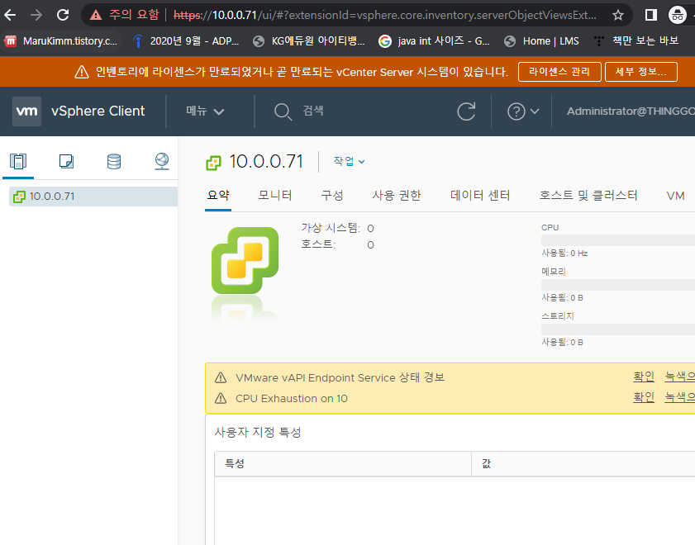Click 확인 for CPU Exhaustion alarm
695x545 pixels.
click(x=644, y=397)
